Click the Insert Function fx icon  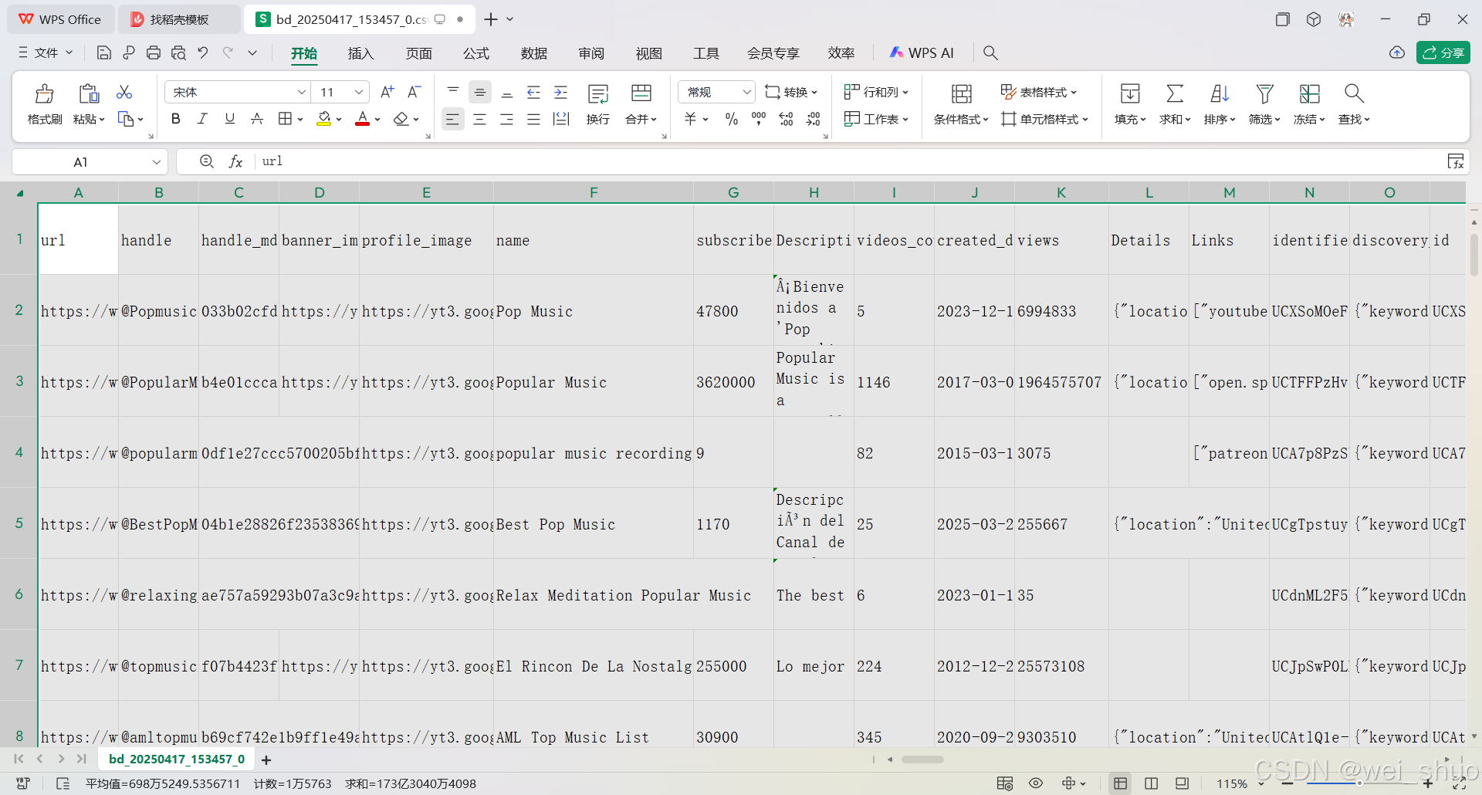[x=235, y=161]
